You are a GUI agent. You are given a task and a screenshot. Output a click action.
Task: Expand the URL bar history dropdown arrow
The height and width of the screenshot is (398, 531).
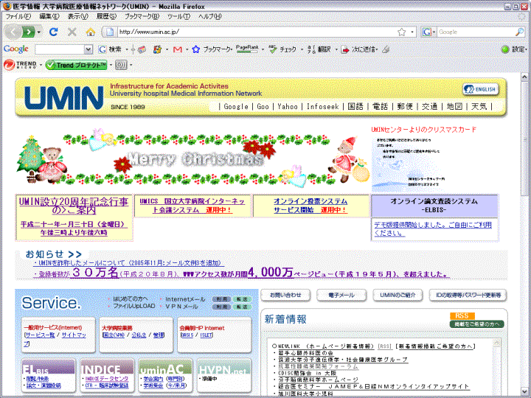click(x=412, y=32)
